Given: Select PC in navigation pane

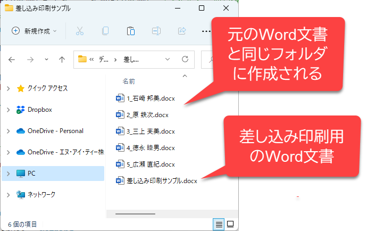Looking at the screenshot, I should 31,174.
